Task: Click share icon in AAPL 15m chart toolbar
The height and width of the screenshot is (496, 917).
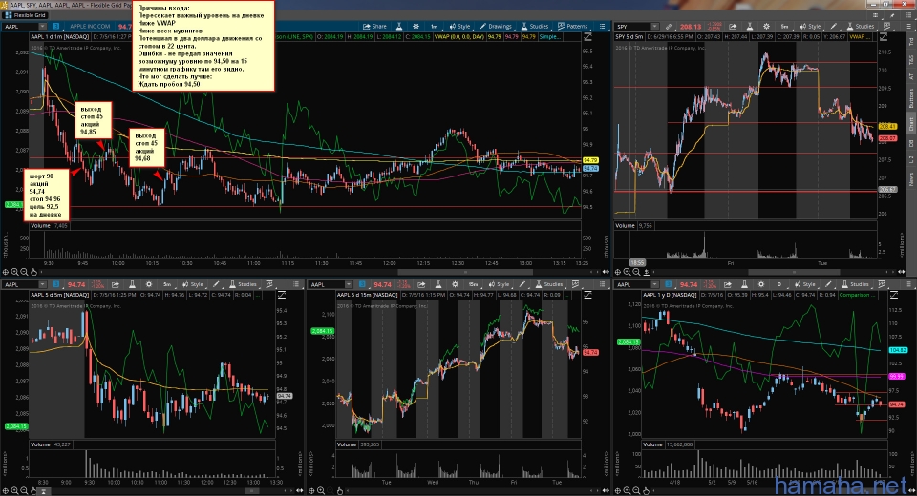Action: [x=421, y=284]
